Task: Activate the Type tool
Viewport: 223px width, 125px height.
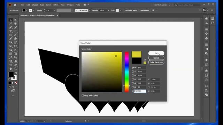Action: click(10, 31)
